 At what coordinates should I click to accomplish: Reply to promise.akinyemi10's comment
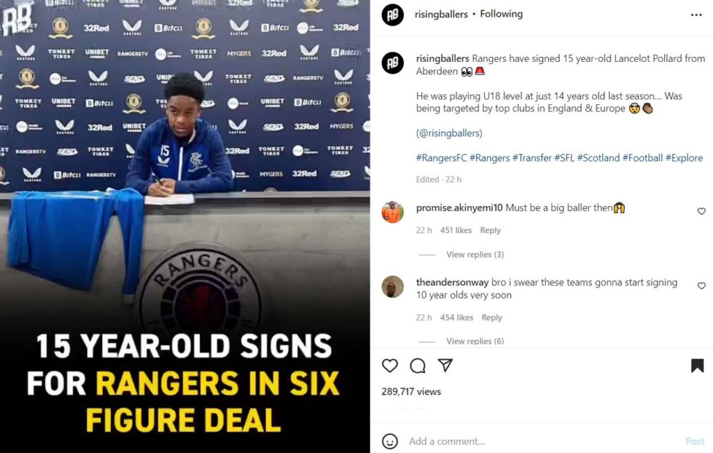tap(490, 230)
